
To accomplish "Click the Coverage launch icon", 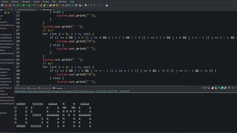I will click(x=29, y=5).
